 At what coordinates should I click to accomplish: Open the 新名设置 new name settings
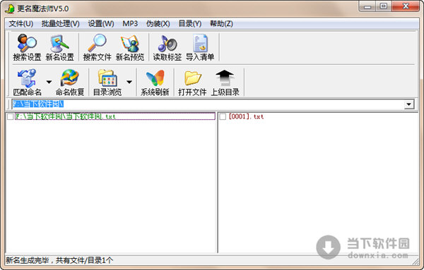pyautogui.click(x=60, y=47)
